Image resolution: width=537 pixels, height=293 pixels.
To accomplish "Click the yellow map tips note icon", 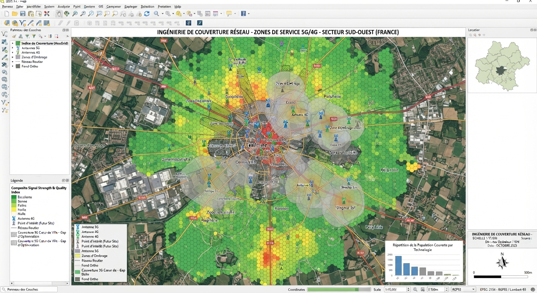I will [x=229, y=14].
